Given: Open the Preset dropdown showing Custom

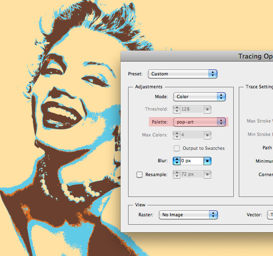Looking at the screenshot, I should pyautogui.click(x=183, y=74).
